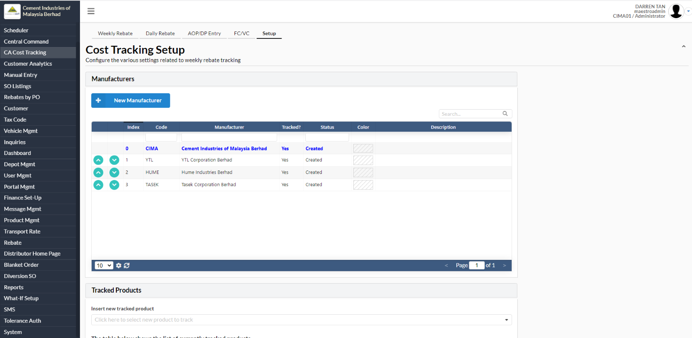Switch to the AOP/DP Entry tab

click(x=204, y=33)
